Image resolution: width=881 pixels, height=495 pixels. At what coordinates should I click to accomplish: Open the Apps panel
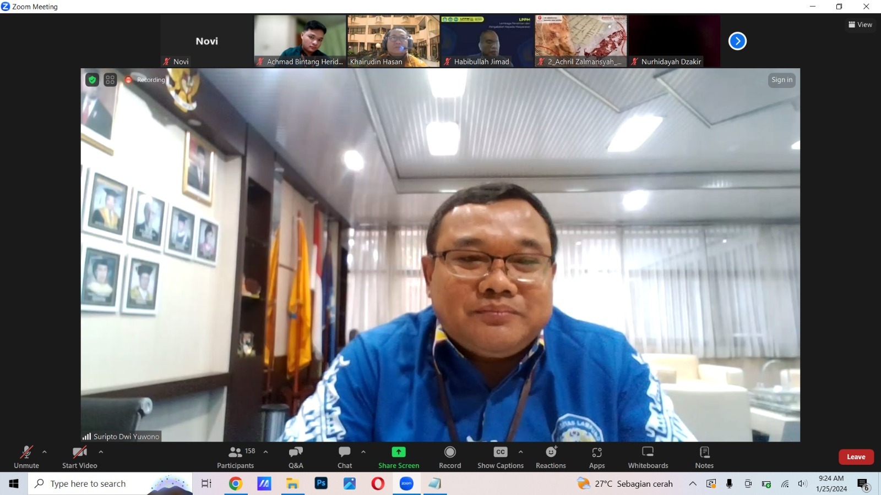click(597, 457)
